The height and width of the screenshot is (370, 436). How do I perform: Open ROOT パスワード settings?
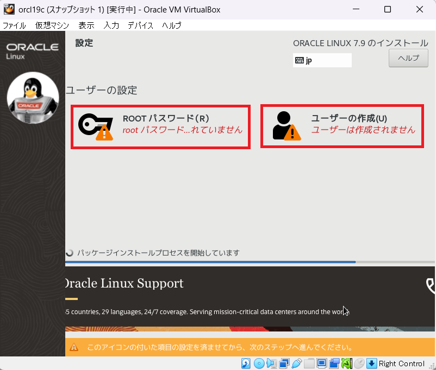[160, 127]
